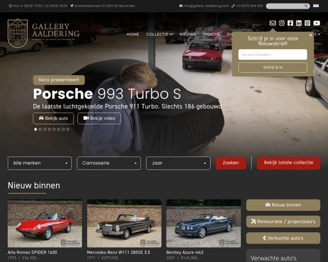
Task: Click the Bekijk auto button
Action: (x=53, y=118)
